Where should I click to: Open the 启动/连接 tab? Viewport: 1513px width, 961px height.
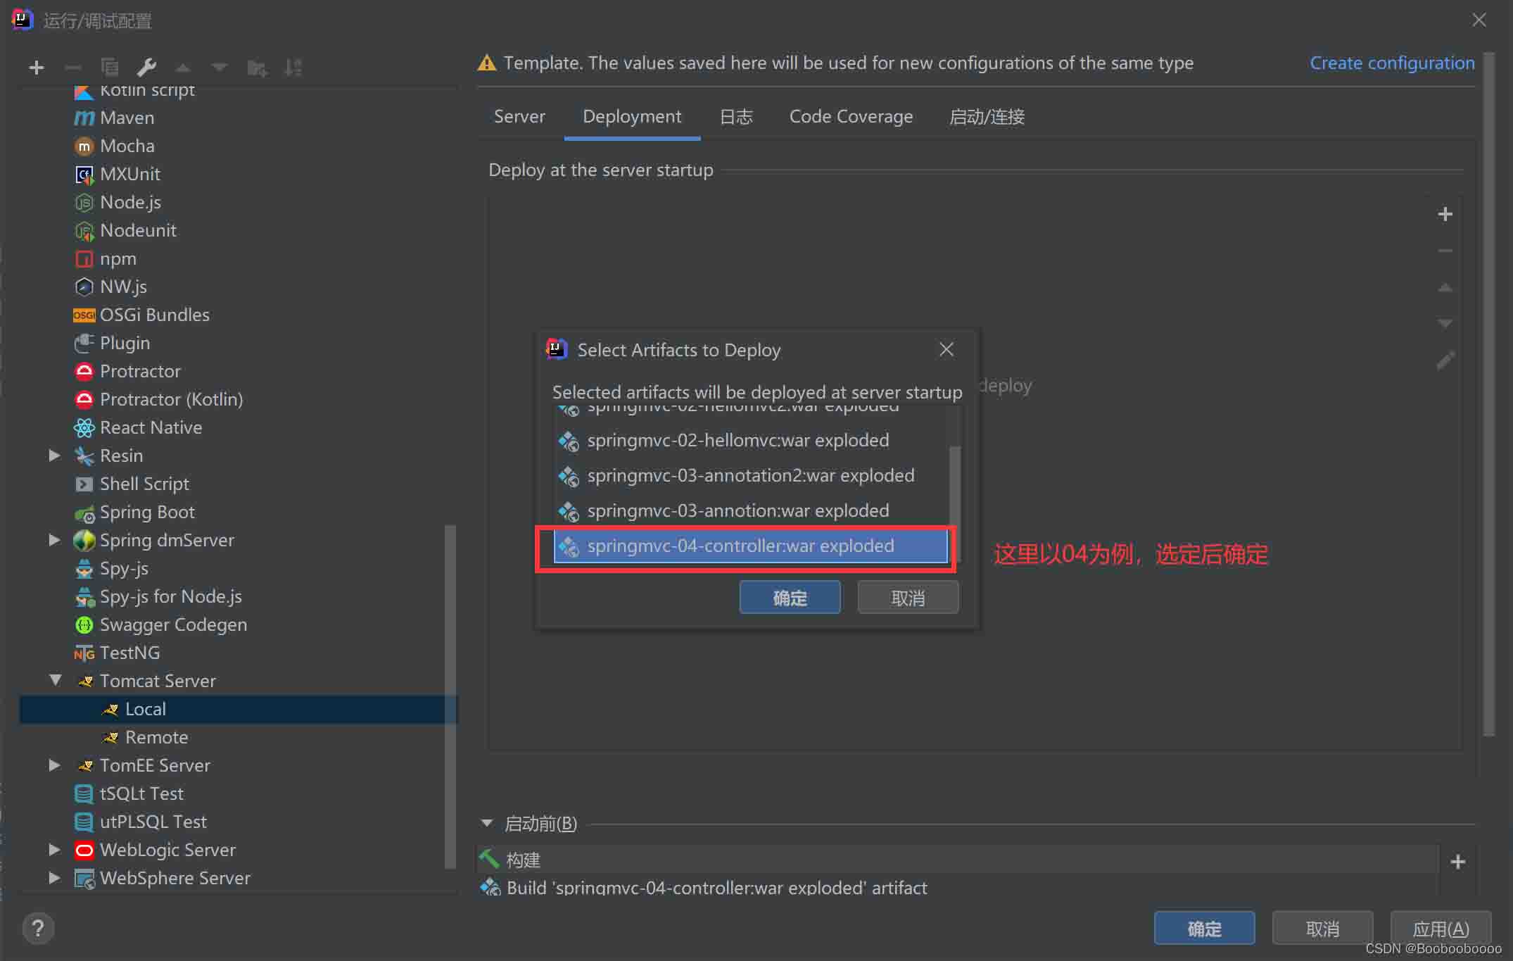pos(987,117)
